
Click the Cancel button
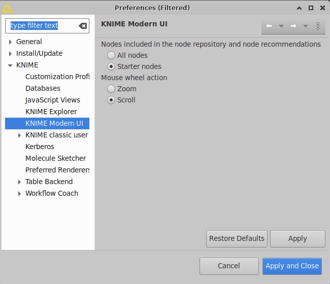pyautogui.click(x=229, y=266)
